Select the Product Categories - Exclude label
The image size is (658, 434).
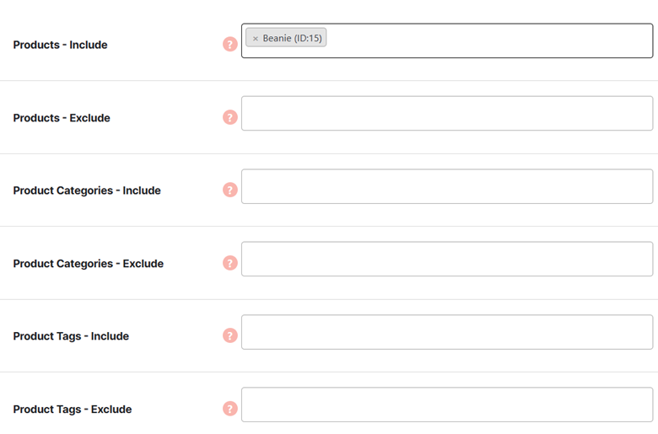tap(88, 264)
